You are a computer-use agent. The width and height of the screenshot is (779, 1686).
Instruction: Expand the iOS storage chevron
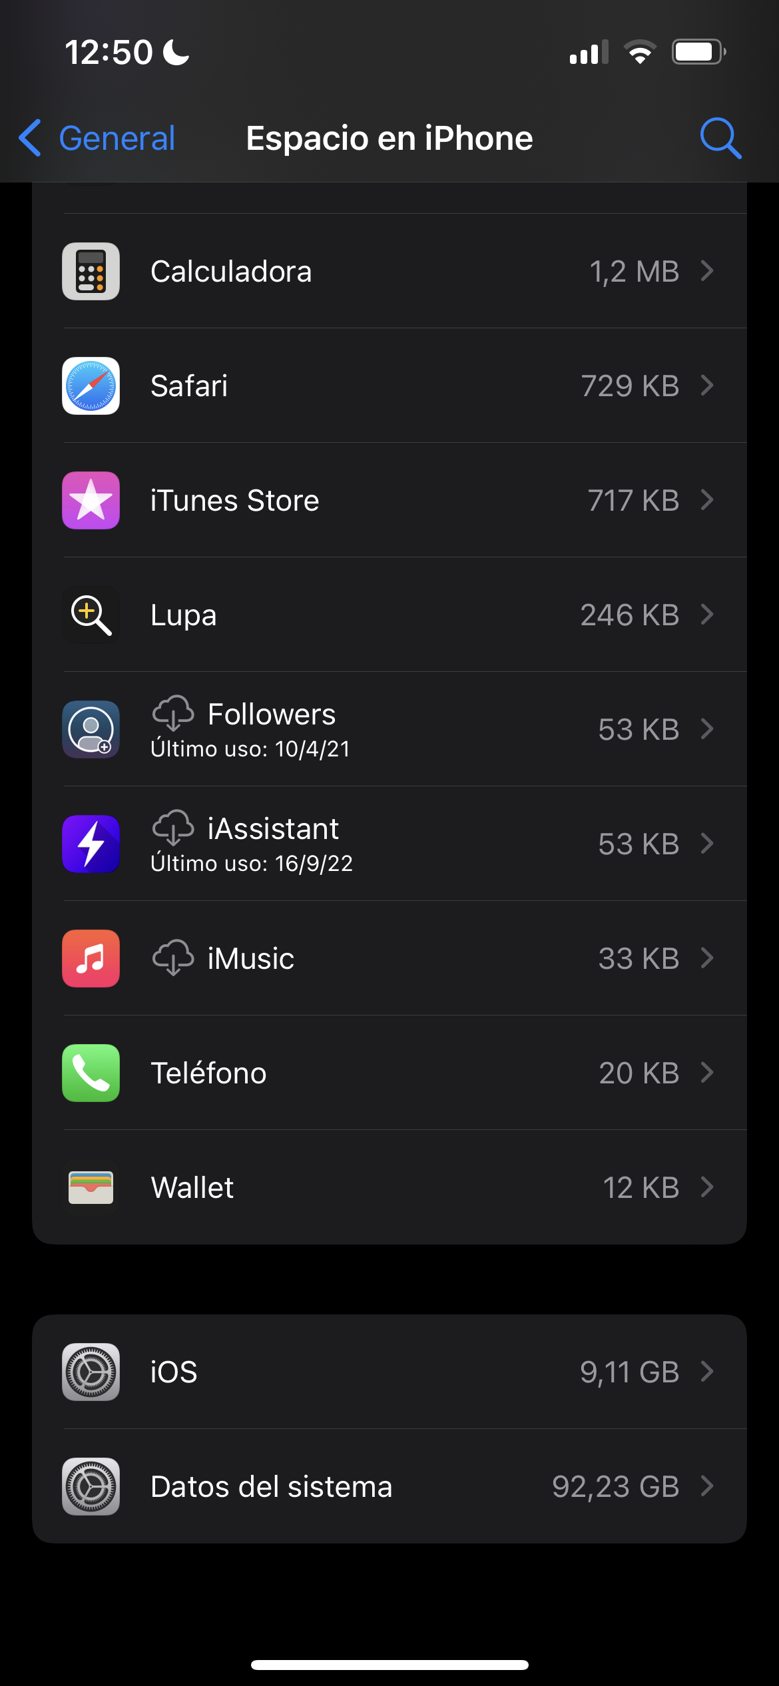[707, 1372]
